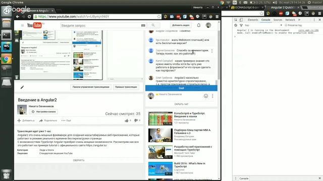Click the channel avatar under the video title
The height and width of the screenshot is (181, 323).
click(22, 110)
